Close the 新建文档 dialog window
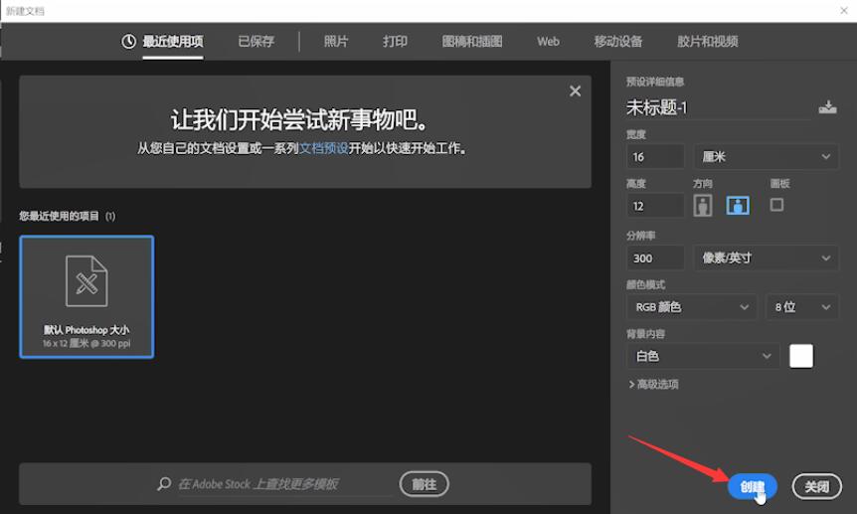Viewport: 857px width, 514px height. point(844,10)
